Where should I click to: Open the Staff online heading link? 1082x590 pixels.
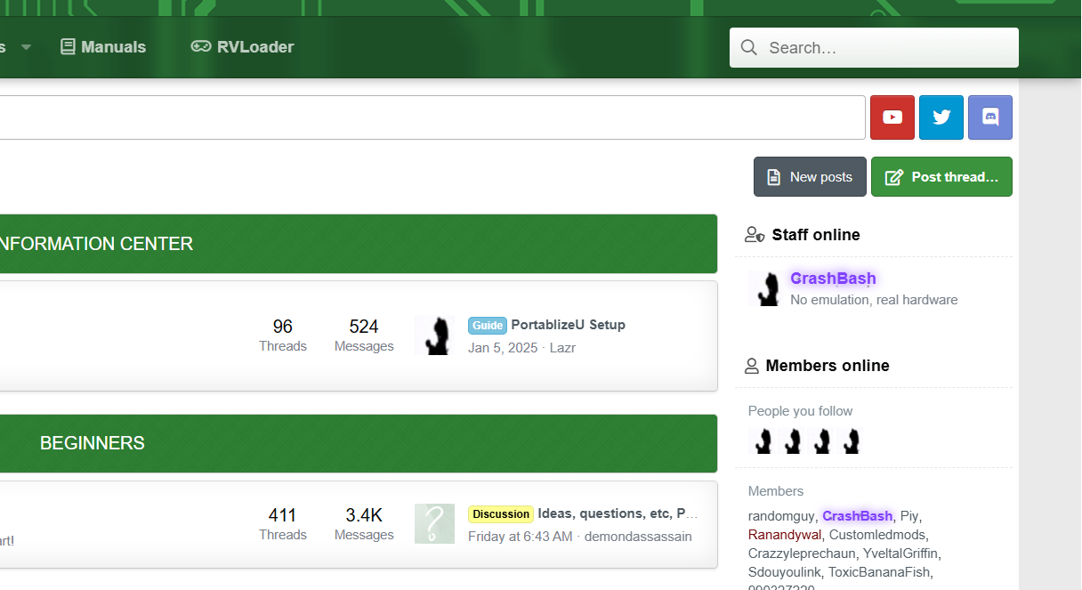pos(816,235)
